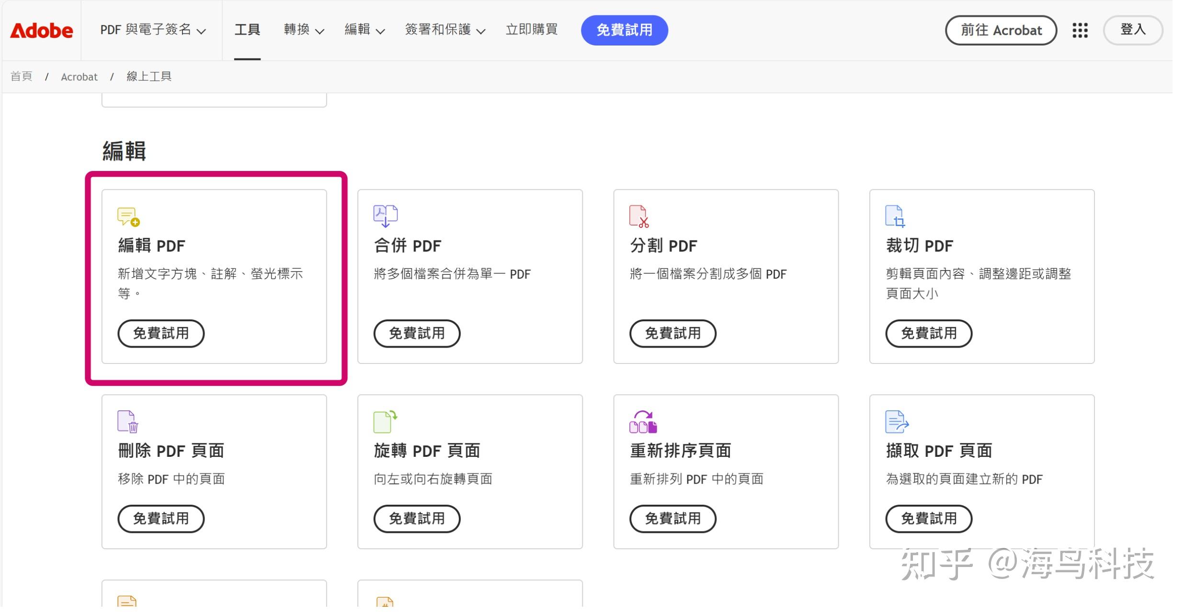Viewport: 1185px width, 612px height.
Task: Go to 首頁 breadcrumb link
Action: pos(22,77)
